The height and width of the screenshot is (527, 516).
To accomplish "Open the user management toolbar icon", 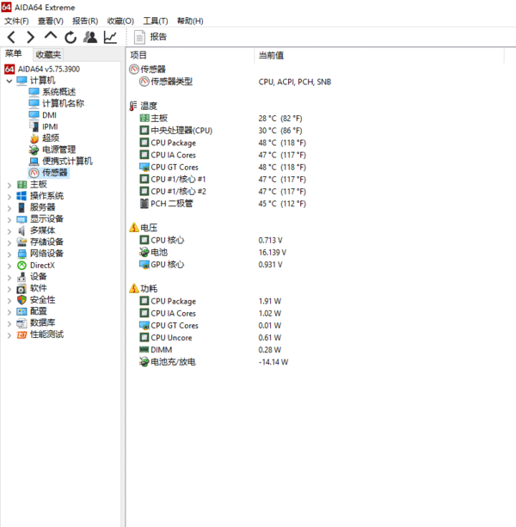I will [x=90, y=37].
